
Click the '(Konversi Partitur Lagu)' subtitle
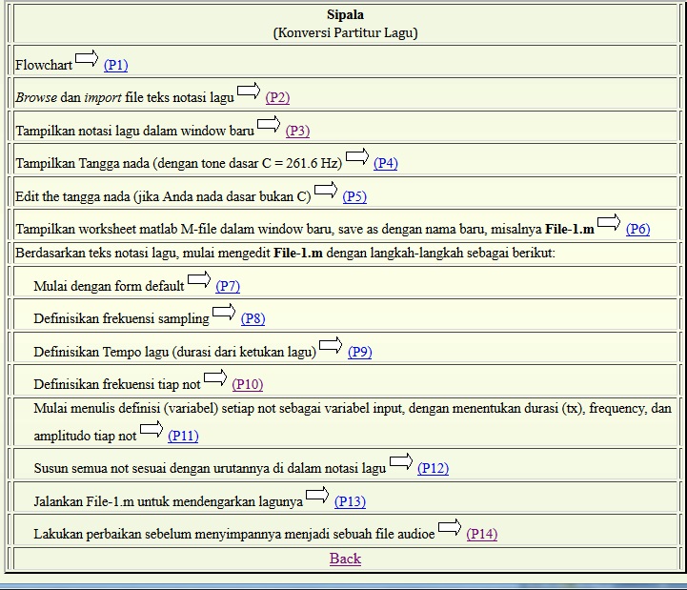[x=345, y=32]
